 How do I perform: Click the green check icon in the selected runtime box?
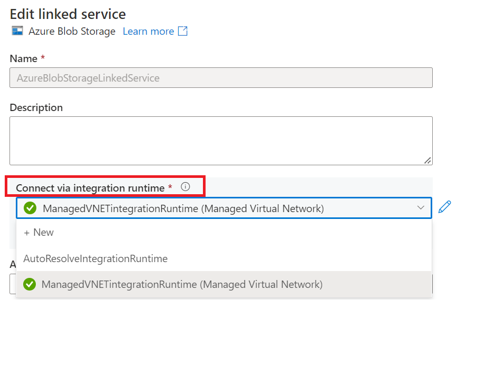click(x=30, y=208)
